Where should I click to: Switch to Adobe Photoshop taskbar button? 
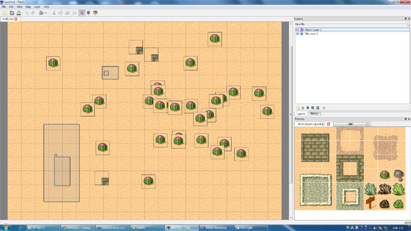(216, 228)
